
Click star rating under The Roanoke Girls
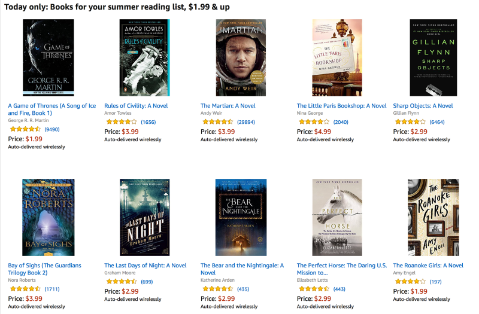(x=410, y=282)
